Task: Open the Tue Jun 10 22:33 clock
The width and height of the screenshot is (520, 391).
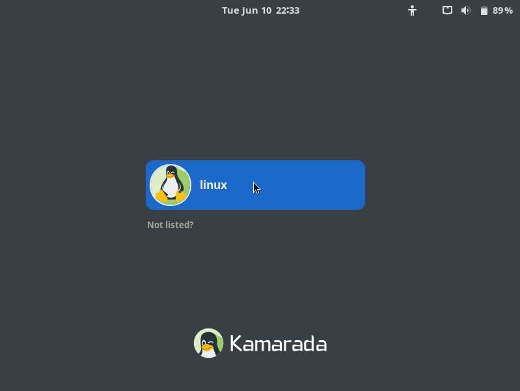Action: coord(261,10)
